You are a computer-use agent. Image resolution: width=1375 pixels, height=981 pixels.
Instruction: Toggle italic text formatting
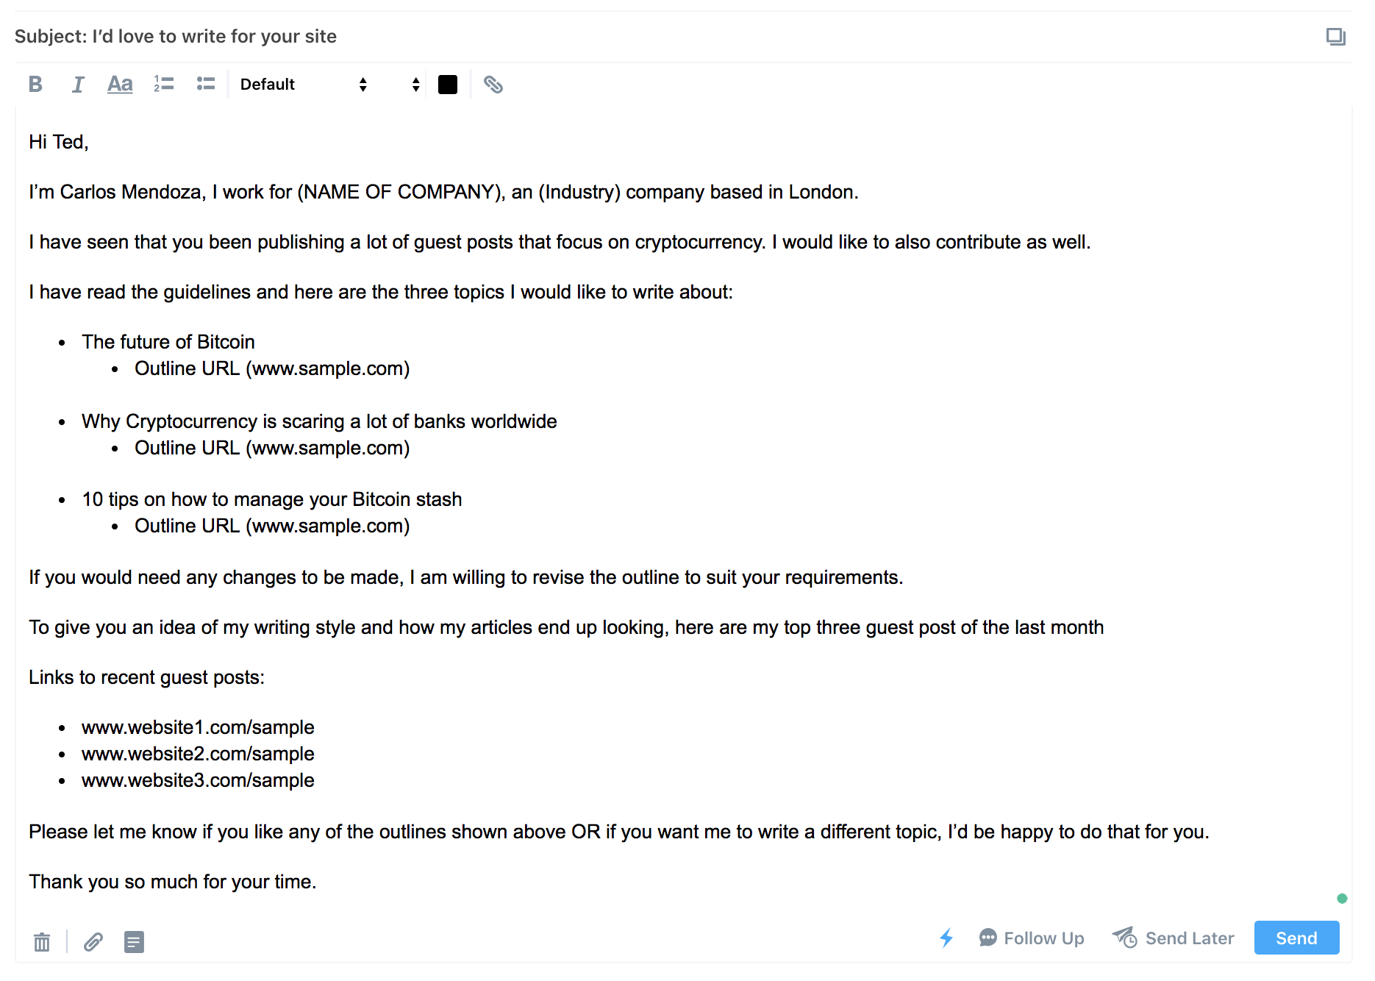coord(78,85)
